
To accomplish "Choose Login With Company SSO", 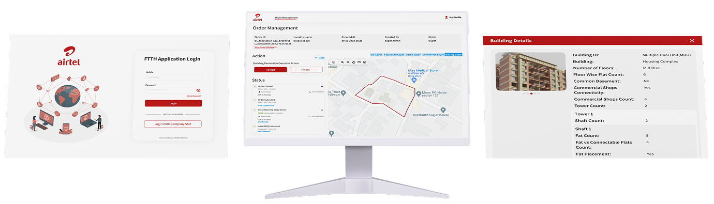I will point(173,124).
